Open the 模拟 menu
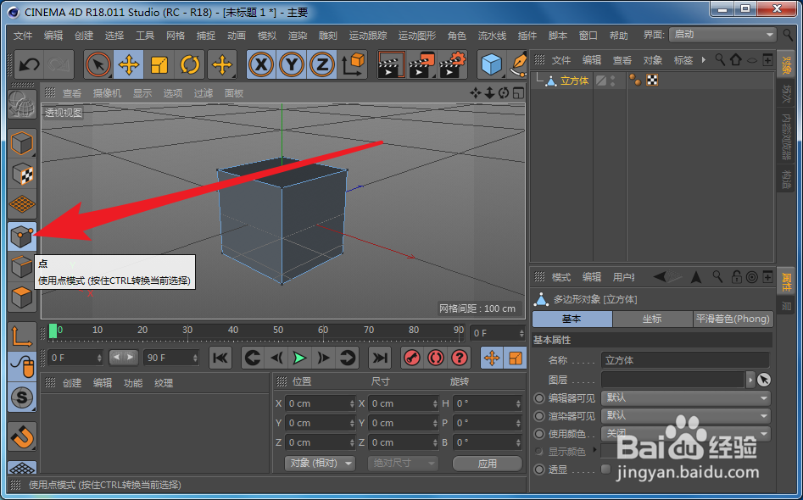The height and width of the screenshot is (500, 803). [x=267, y=36]
